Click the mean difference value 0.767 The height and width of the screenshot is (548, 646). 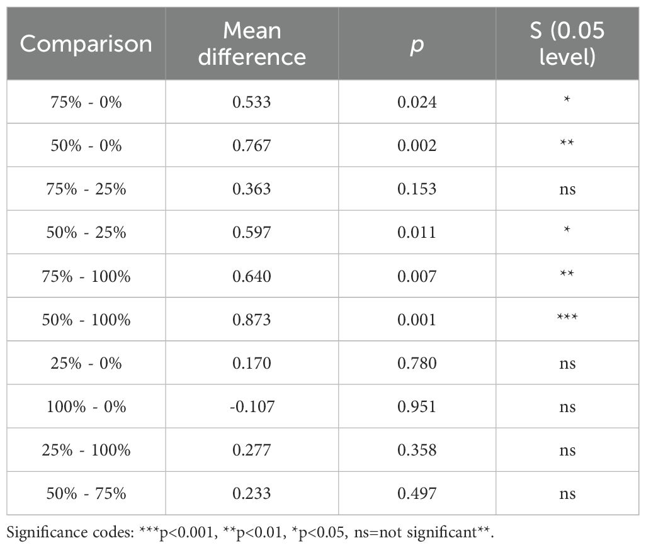[x=252, y=145]
